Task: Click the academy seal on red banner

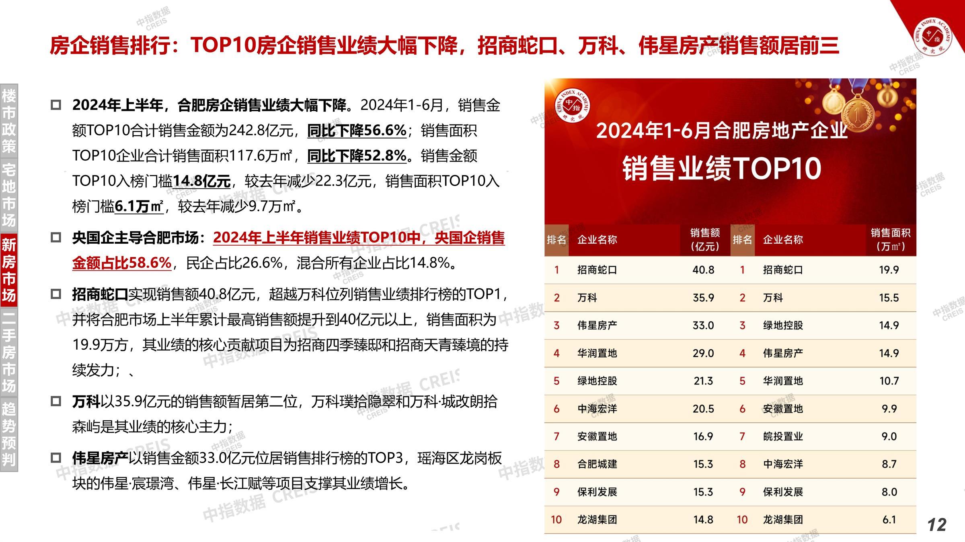Action: pyautogui.click(x=573, y=106)
